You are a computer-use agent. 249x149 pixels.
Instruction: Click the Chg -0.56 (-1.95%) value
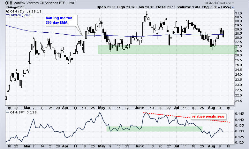tap(216, 7)
